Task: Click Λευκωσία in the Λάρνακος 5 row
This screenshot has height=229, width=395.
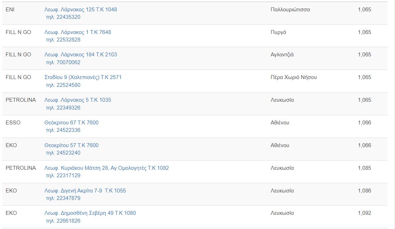Action: click(x=282, y=100)
